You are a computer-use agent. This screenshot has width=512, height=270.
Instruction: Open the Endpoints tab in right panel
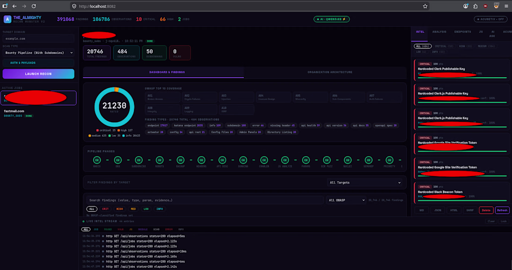pyautogui.click(x=462, y=32)
